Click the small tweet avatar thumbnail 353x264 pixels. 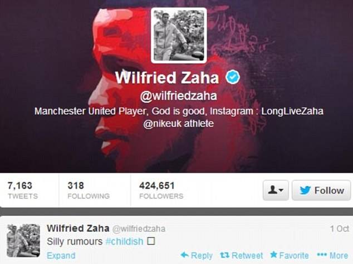pyautogui.click(x=23, y=241)
